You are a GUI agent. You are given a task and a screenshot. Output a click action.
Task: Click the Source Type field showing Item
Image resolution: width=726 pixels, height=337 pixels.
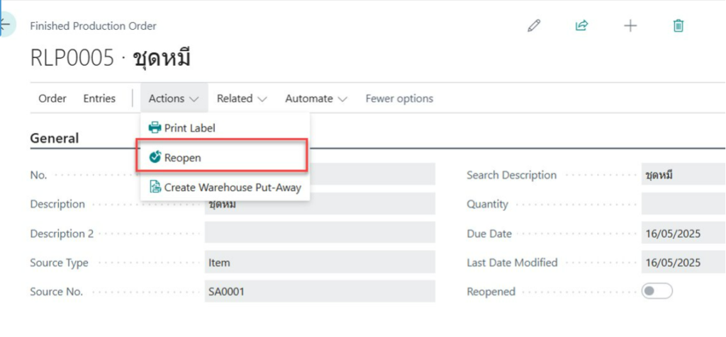320,262
